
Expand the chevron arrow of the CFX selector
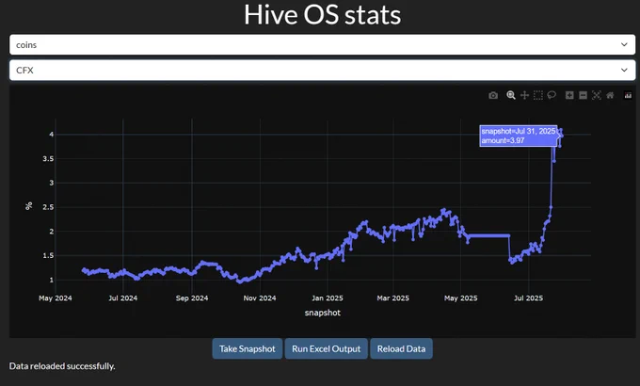tap(624, 70)
